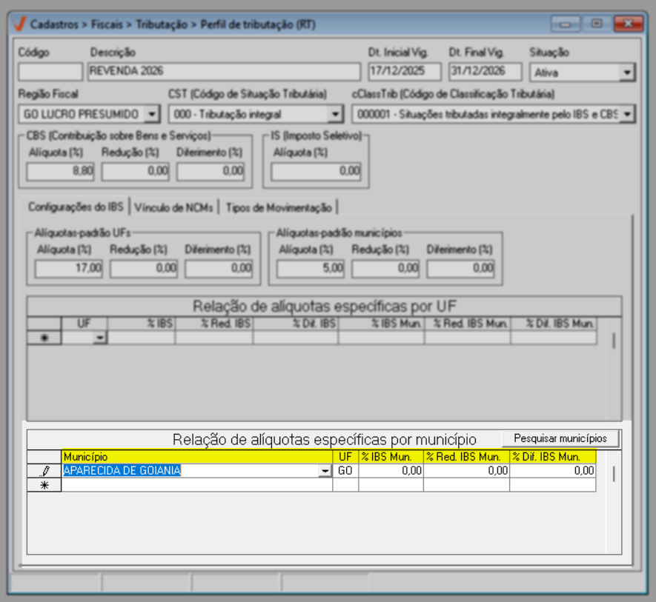This screenshot has height=602, width=656.
Task: Expand the Região Fiscal combo box
Action: click(x=152, y=114)
